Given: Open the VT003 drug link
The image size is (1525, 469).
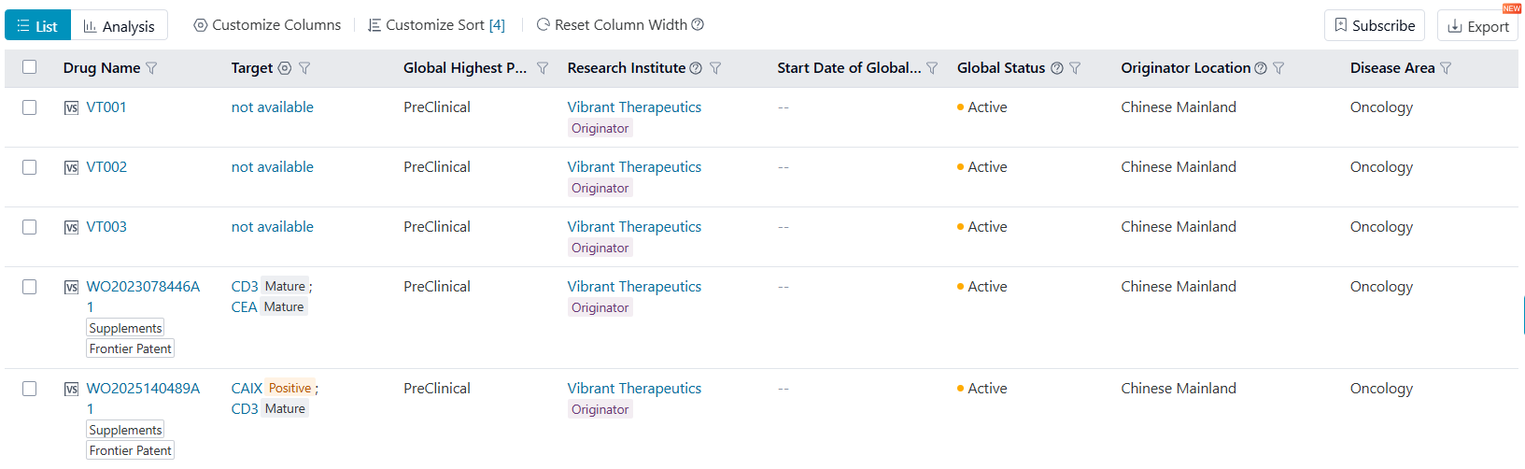Looking at the screenshot, I should pyautogui.click(x=106, y=227).
